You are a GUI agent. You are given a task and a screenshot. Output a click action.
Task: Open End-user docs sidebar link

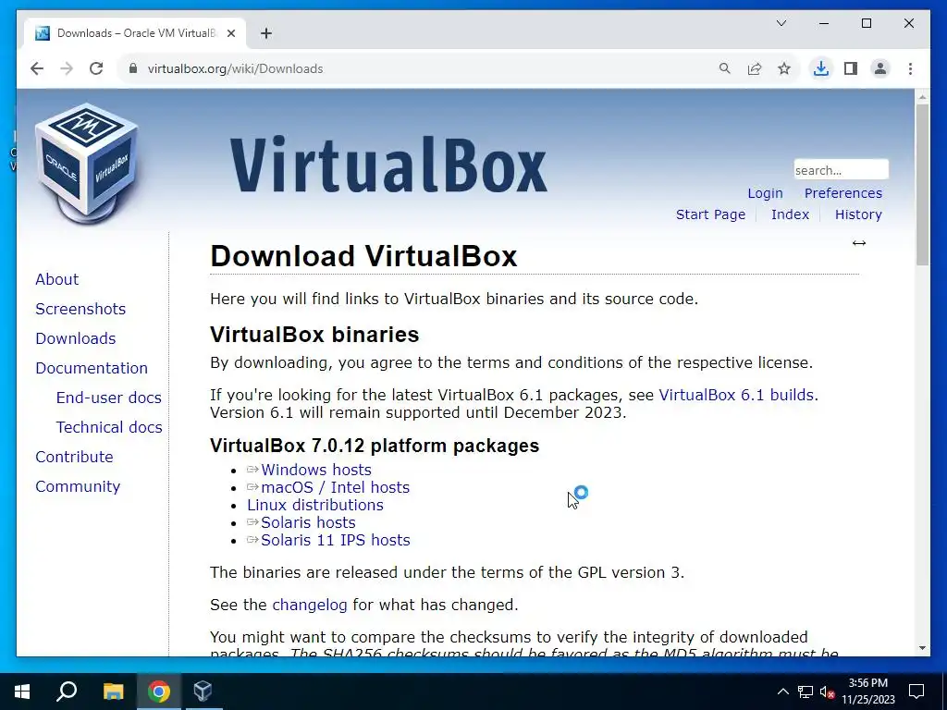point(109,398)
